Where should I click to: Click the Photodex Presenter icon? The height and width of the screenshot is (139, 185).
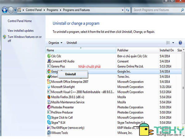tap(49, 107)
